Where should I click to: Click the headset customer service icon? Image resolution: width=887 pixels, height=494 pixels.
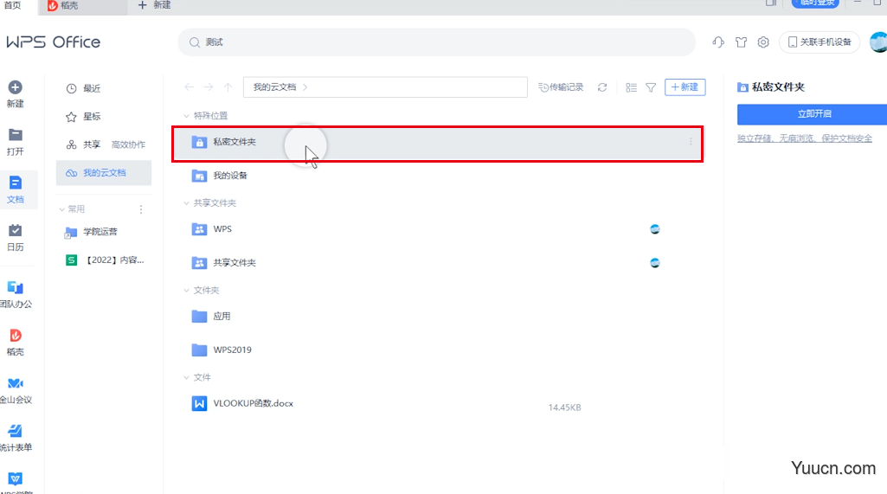pyautogui.click(x=718, y=42)
